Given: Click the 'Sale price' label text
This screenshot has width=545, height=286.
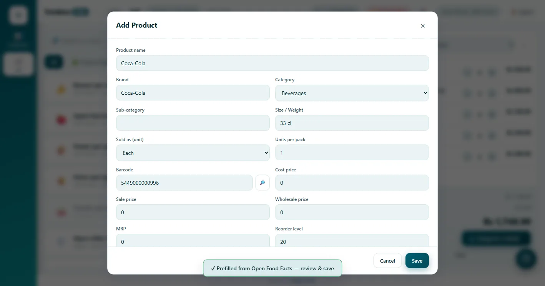Looking at the screenshot, I should [126, 199].
